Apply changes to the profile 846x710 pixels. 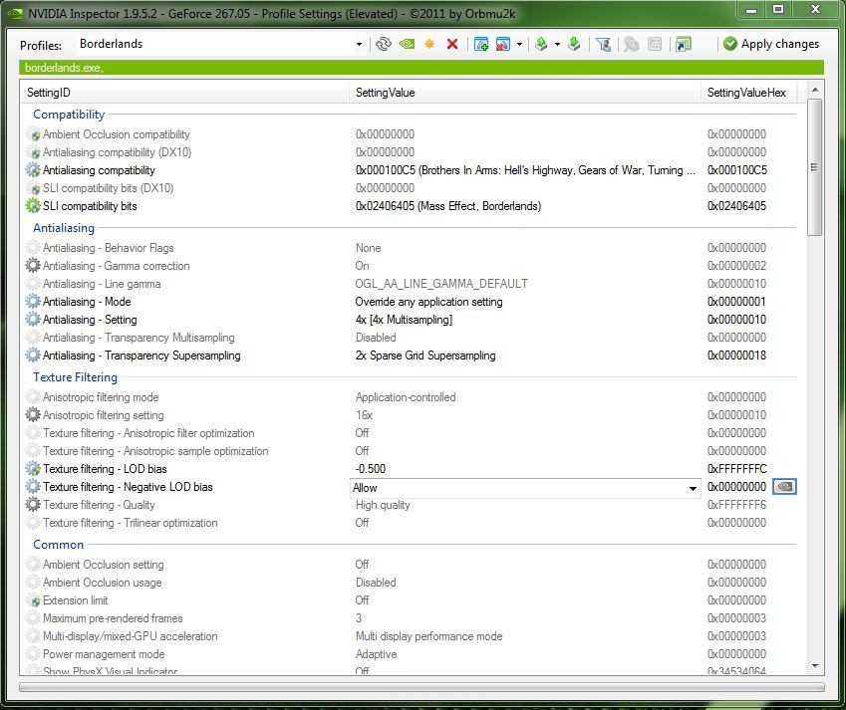tap(771, 44)
